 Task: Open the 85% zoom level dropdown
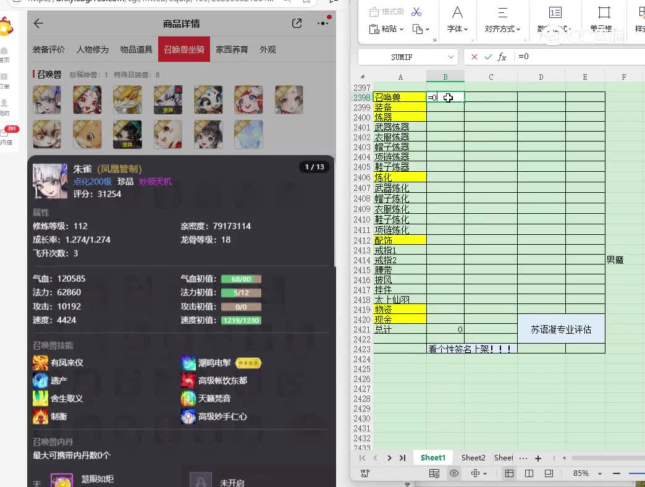point(600,473)
